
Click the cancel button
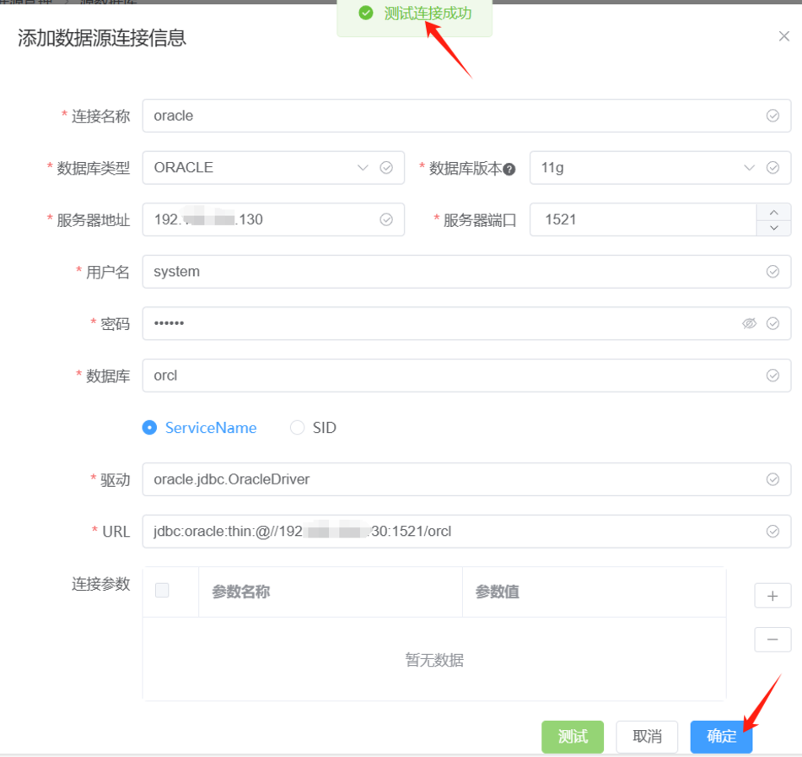coord(647,736)
